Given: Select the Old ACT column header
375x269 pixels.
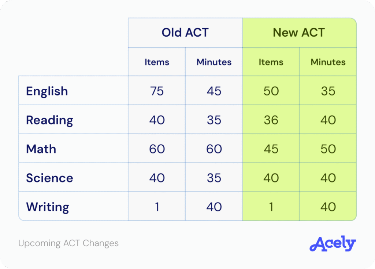Looking at the screenshot, I should click(x=185, y=33).
